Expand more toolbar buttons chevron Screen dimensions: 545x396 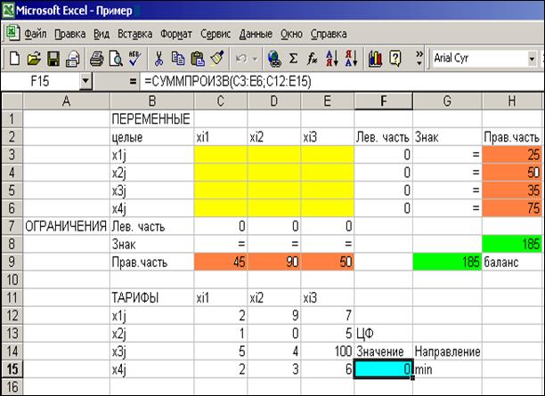419,59
